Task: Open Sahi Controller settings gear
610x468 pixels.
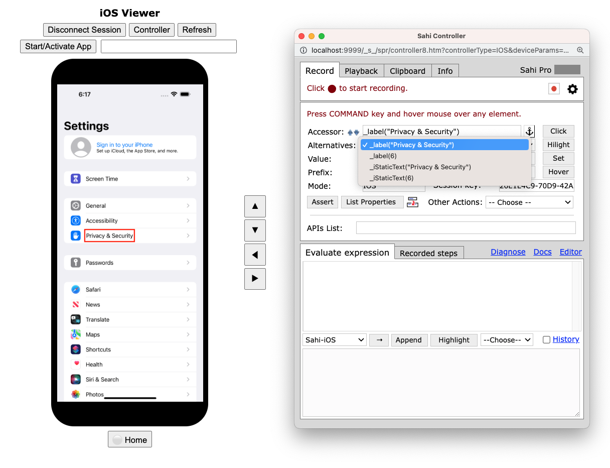Action: 572,89
